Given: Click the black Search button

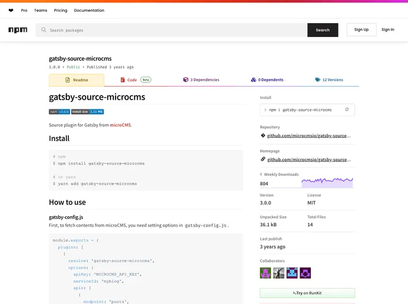Looking at the screenshot, I should pos(323,30).
